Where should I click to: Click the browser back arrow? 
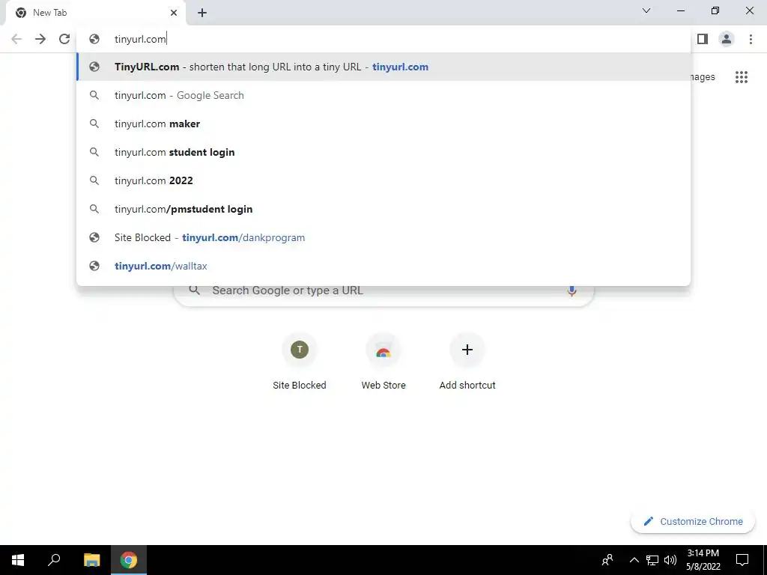point(16,39)
